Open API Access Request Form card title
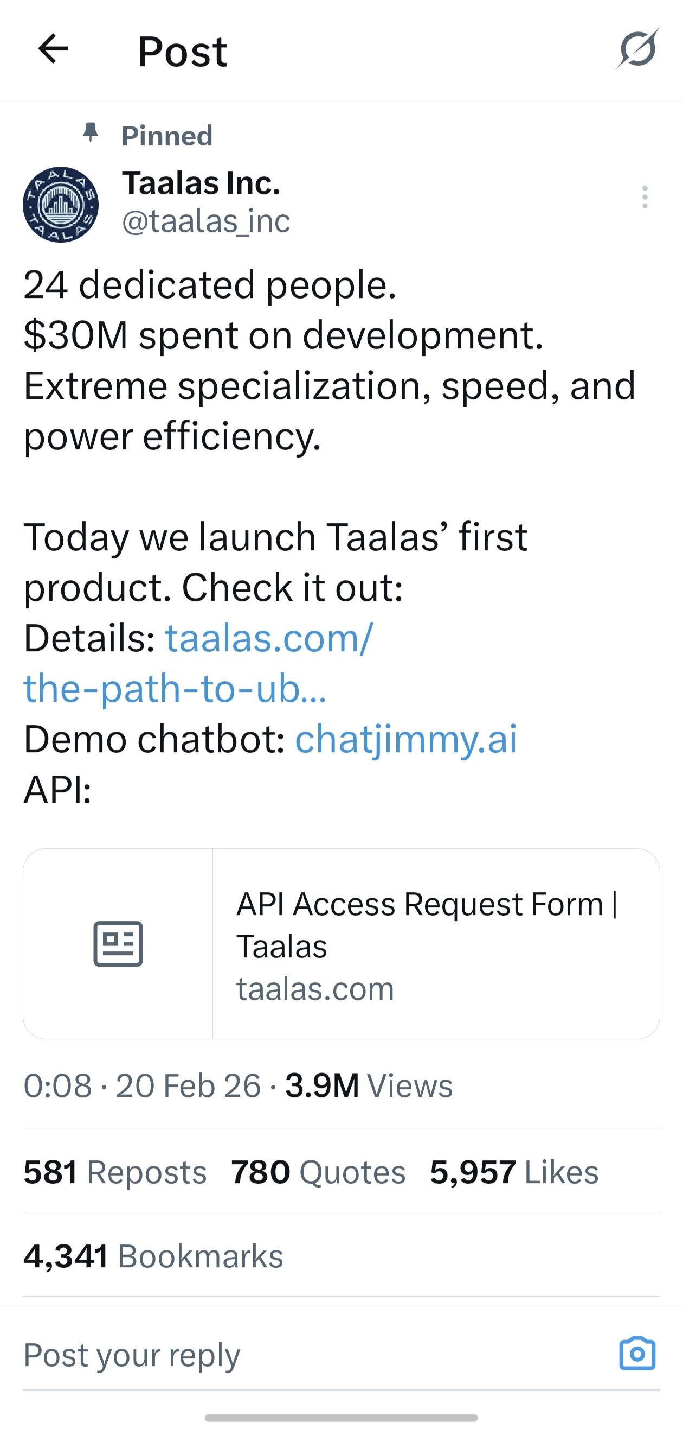Viewport: 683px width, 1435px height. pos(427,924)
